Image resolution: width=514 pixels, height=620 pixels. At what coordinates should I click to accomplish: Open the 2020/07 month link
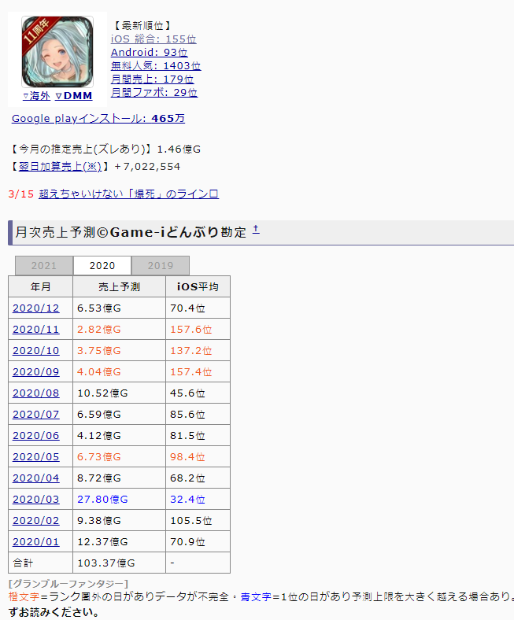(x=36, y=415)
